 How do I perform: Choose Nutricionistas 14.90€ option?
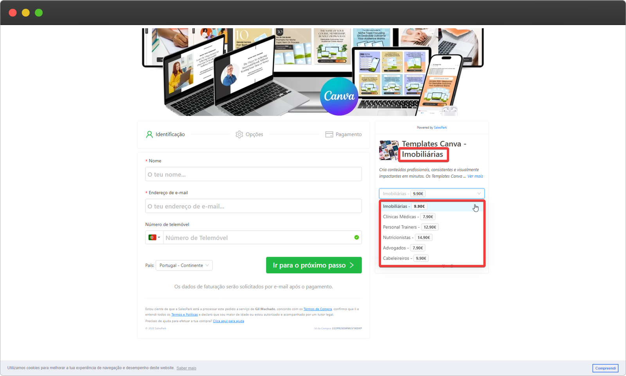[x=407, y=237]
